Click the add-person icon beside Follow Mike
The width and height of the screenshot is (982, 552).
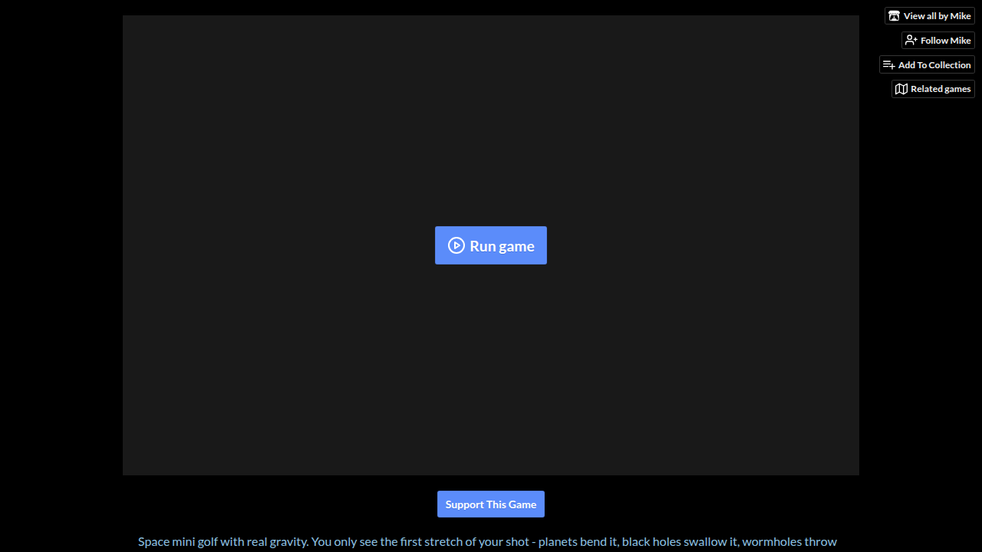pyautogui.click(x=911, y=41)
